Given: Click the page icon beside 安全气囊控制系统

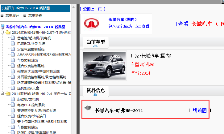Looking at the screenshot, I should pyautogui.click(x=13, y=49).
